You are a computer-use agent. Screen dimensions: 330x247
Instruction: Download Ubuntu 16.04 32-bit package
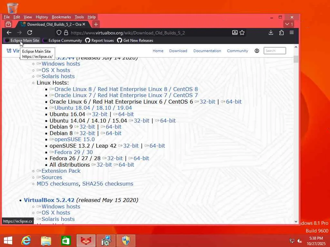100,114
